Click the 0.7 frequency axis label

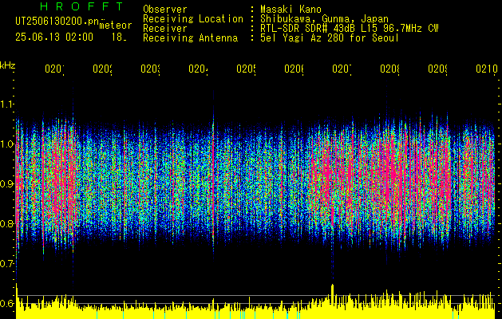(x=7, y=264)
